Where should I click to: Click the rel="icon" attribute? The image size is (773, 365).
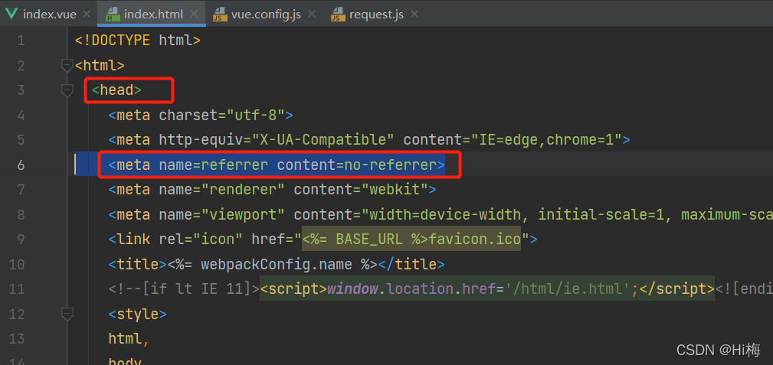pos(201,240)
